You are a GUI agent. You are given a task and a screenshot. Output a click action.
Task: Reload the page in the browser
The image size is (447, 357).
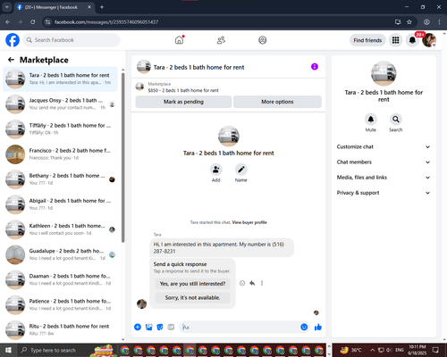tap(33, 22)
